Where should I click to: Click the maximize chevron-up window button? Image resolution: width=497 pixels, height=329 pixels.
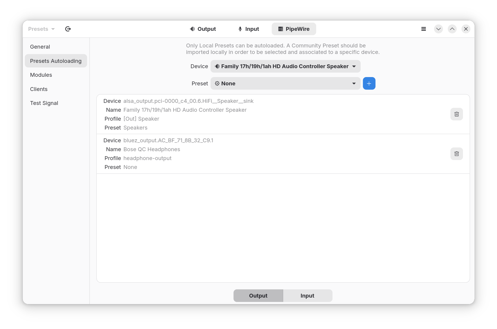tap(452, 29)
